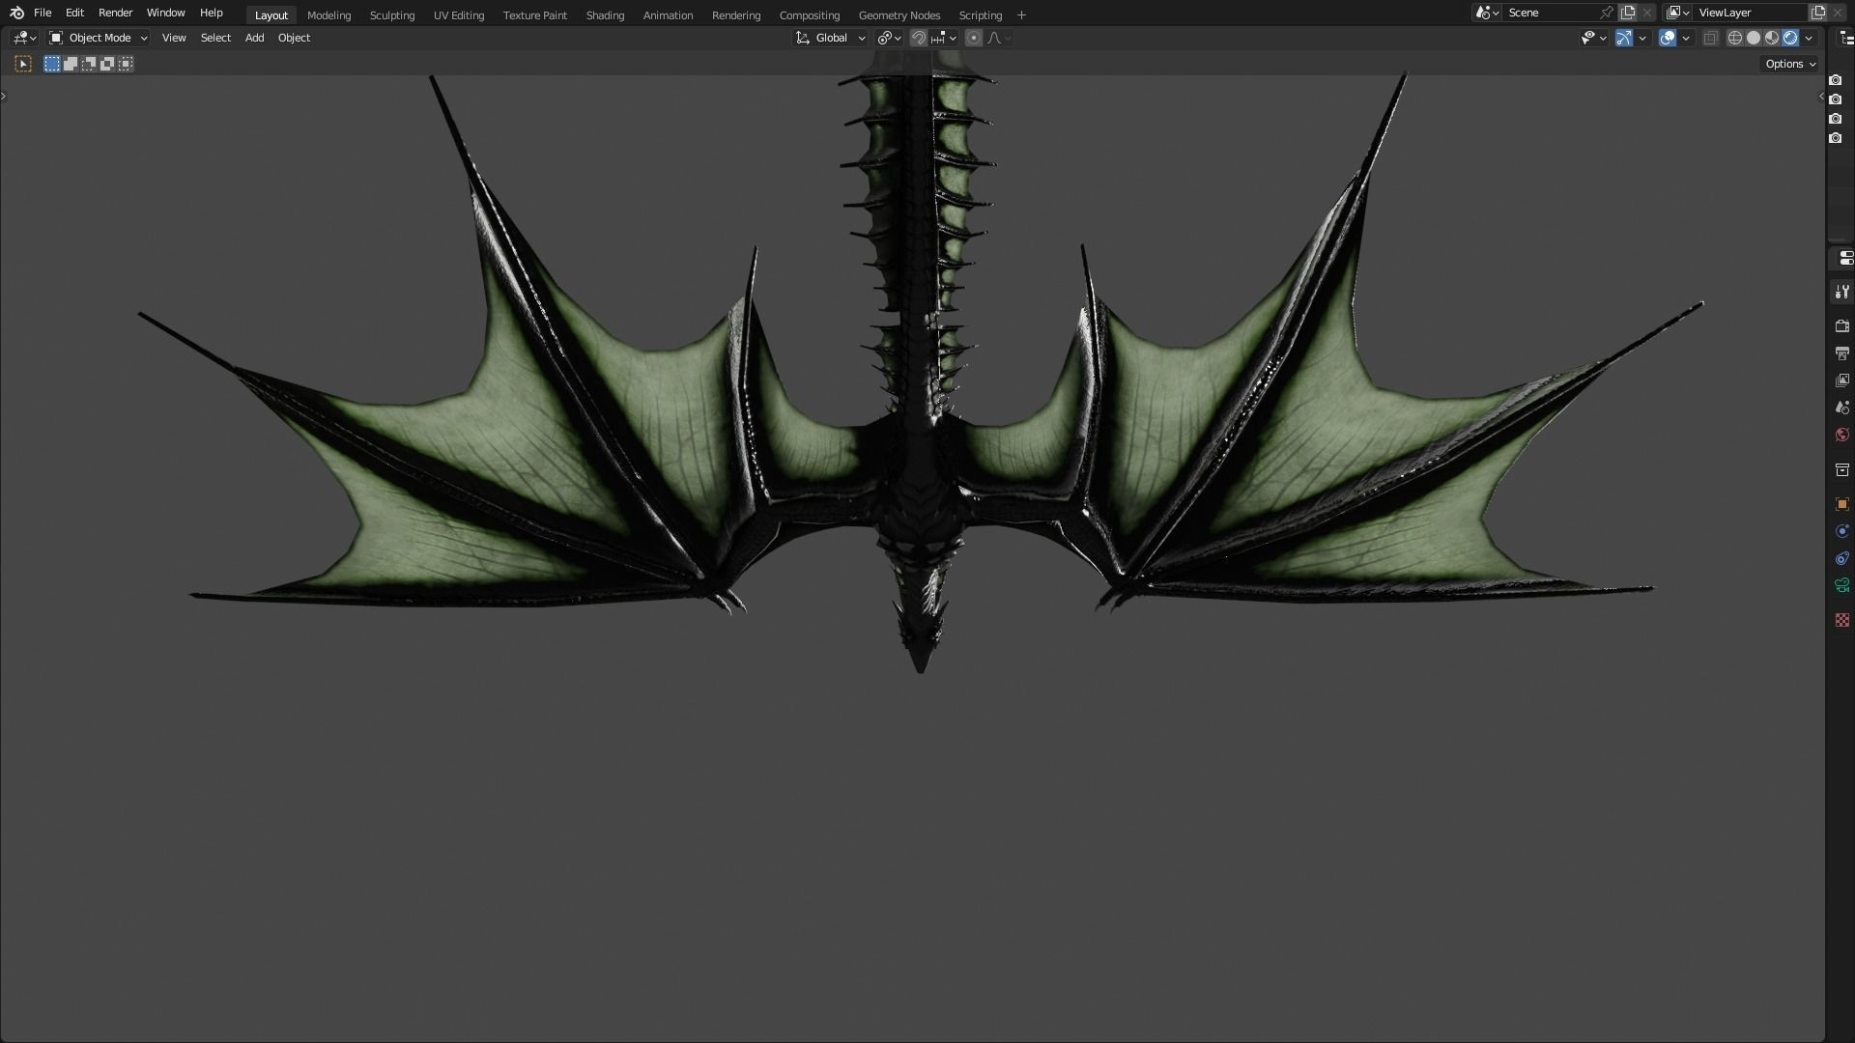Open the gizmo options dropdown
Image resolution: width=1855 pixels, height=1043 pixels.
(1642, 38)
